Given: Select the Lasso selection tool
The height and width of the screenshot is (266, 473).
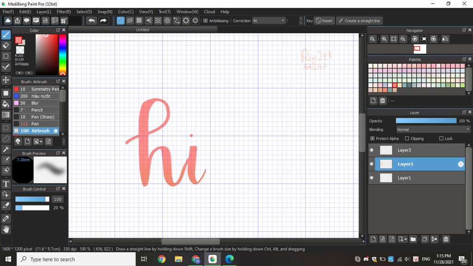Looking at the screenshot, I should coord(6,139).
